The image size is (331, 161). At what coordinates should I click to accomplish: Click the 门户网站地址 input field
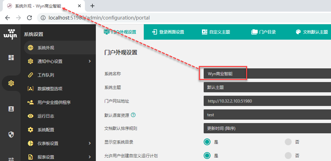pos(267,101)
